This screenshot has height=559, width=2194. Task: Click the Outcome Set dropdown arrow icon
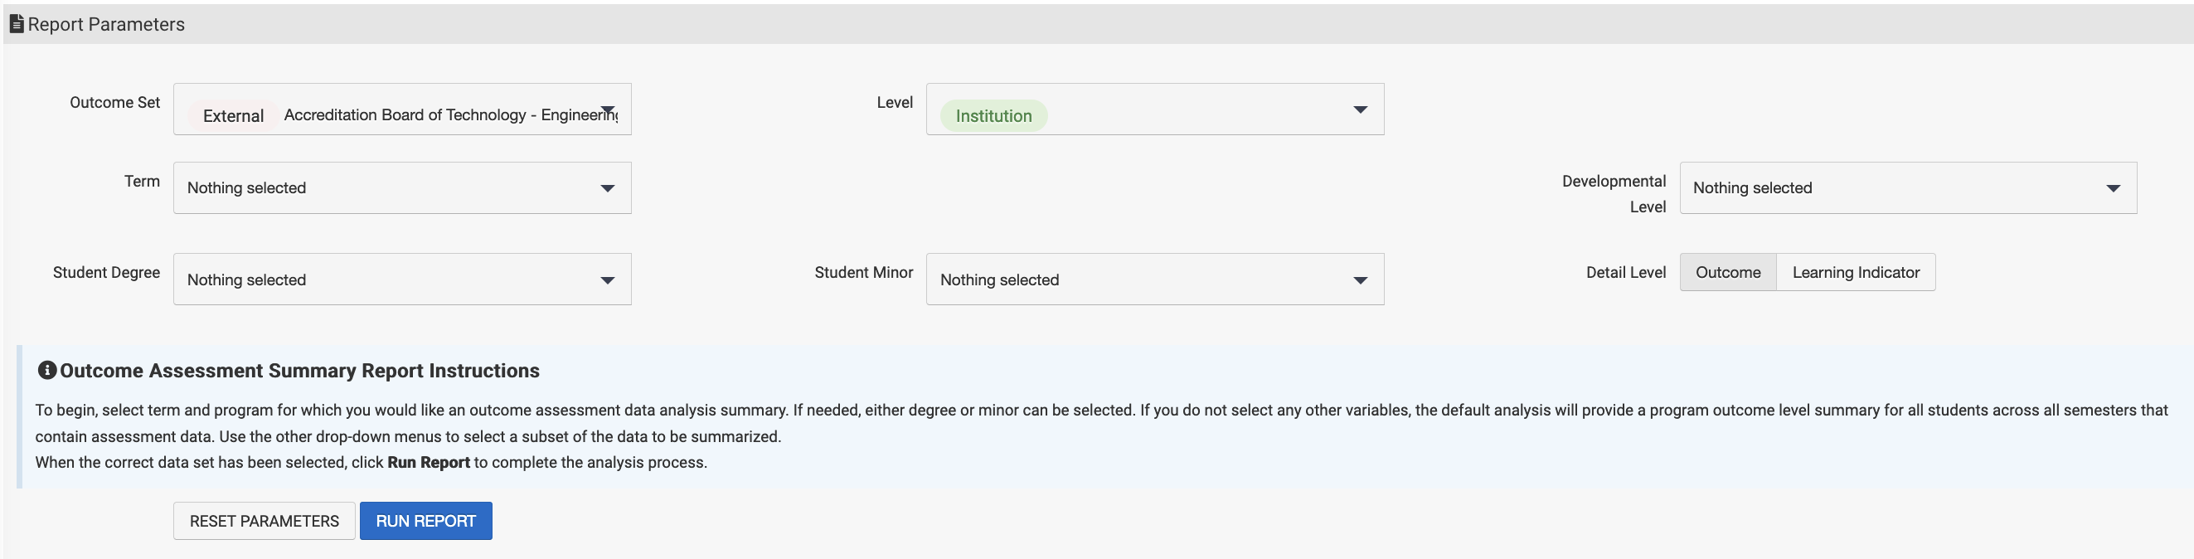608,110
